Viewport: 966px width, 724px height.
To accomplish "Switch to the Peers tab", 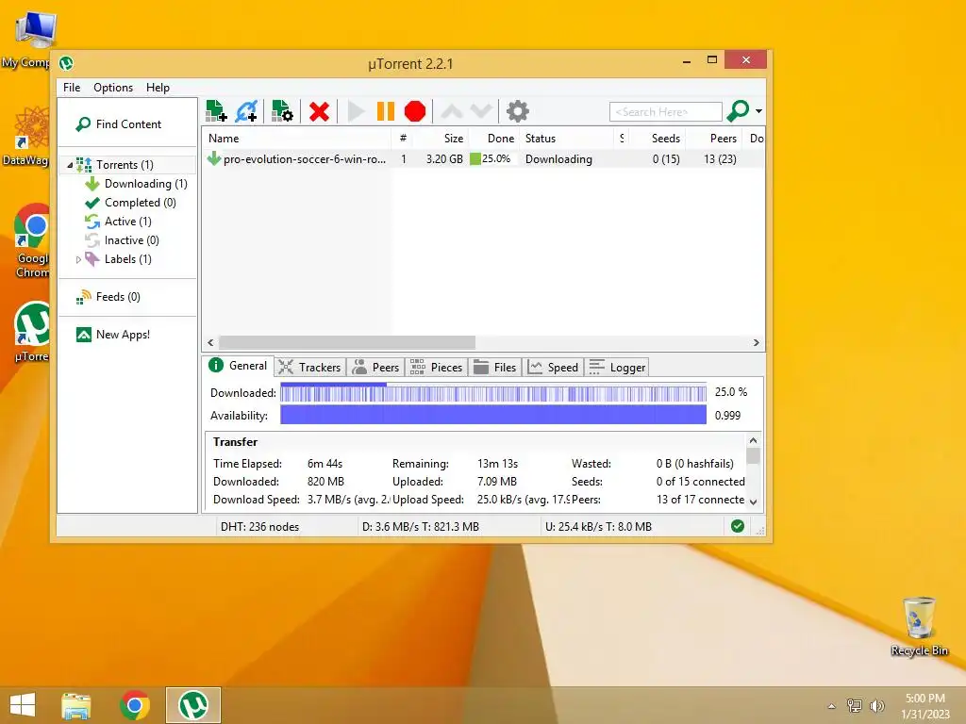I will pos(375,368).
